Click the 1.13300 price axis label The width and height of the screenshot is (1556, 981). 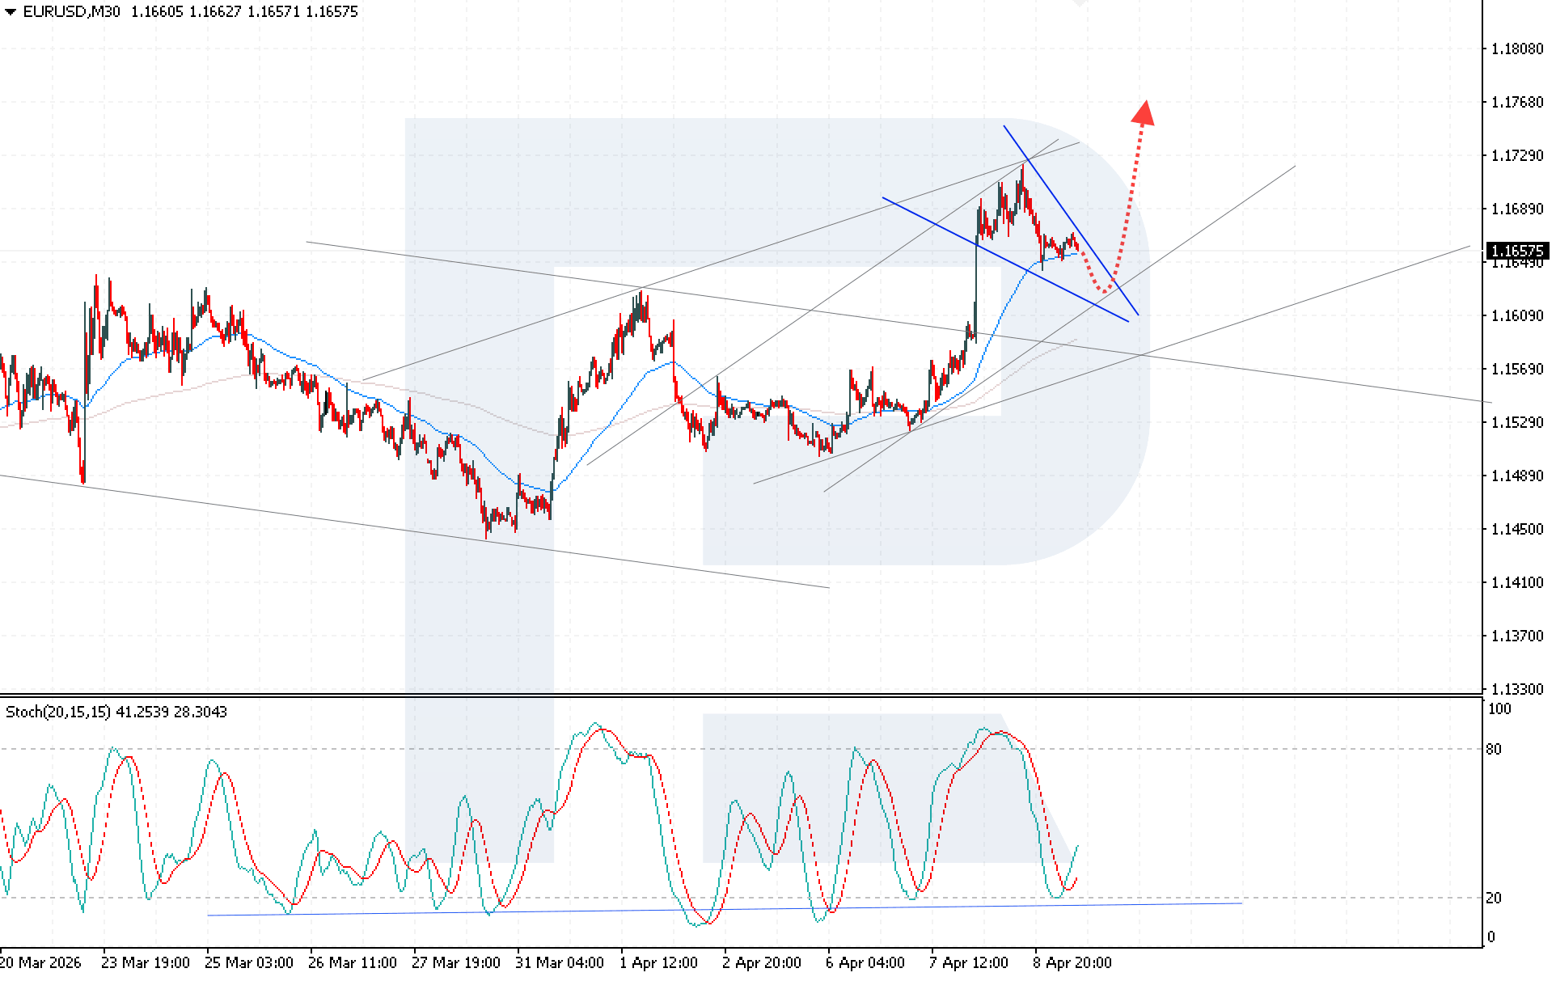point(1517,689)
